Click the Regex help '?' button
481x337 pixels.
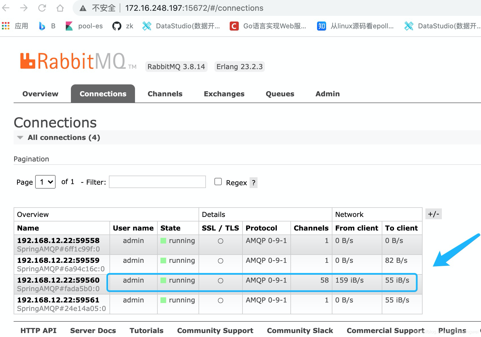pos(253,183)
